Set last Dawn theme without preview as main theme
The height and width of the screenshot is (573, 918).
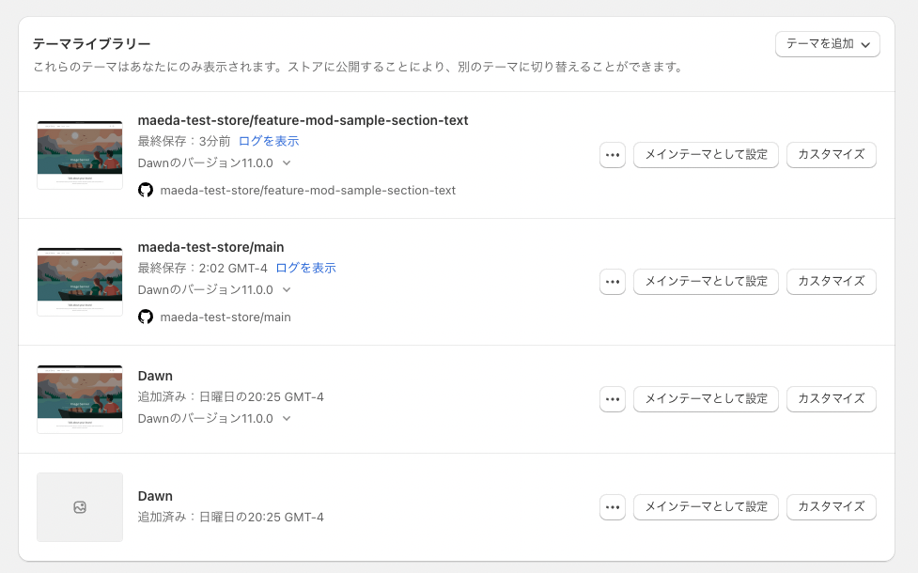pyautogui.click(x=706, y=507)
